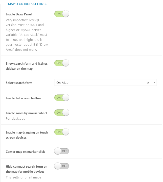Viewport: 163px width, 182px height.
Task: Click the MySQL version requirement description
Action: tap(27, 35)
